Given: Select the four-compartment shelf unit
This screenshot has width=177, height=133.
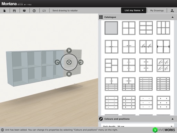Looking at the screenshot, I should [129, 28].
